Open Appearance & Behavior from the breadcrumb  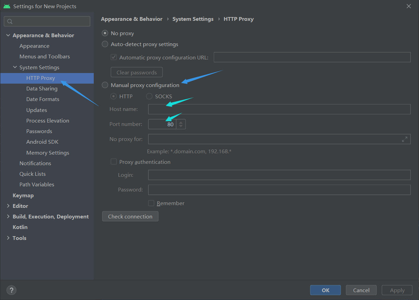tap(132, 19)
